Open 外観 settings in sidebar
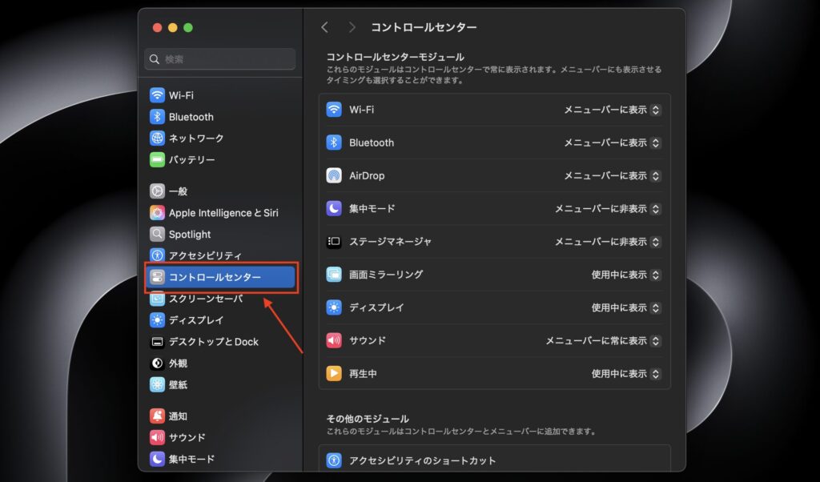This screenshot has width=820, height=482. pos(221,364)
